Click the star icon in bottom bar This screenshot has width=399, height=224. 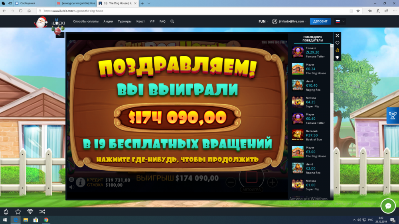coord(18,212)
